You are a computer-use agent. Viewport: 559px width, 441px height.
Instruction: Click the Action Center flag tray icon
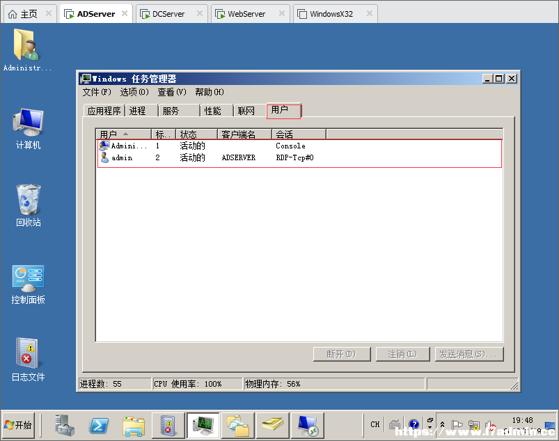tap(457, 424)
